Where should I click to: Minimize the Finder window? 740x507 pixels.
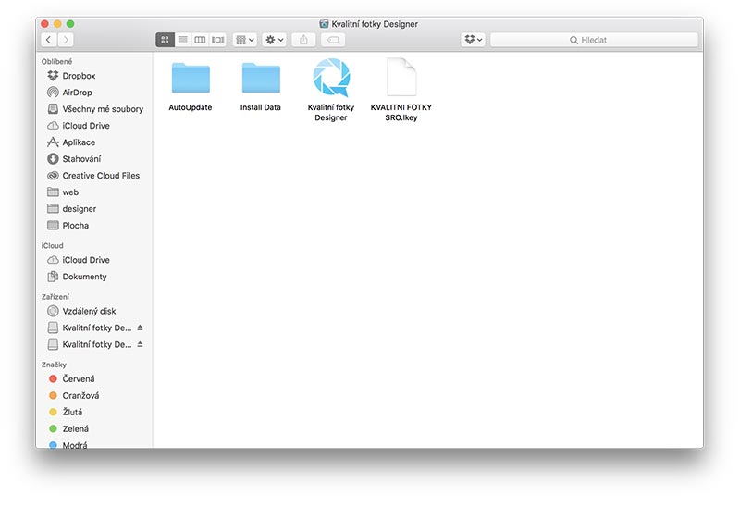click(x=57, y=24)
